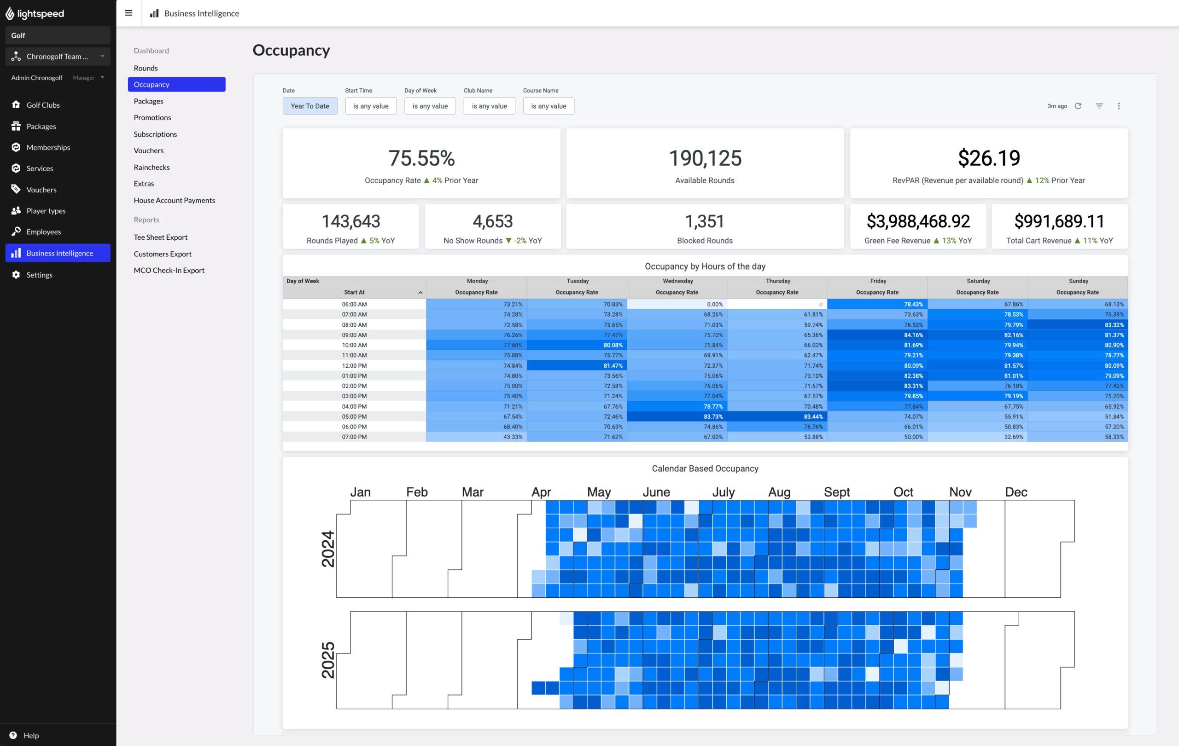The height and width of the screenshot is (746, 1179).
Task: Select Promotions in the dashboard menu
Action: [x=152, y=117]
